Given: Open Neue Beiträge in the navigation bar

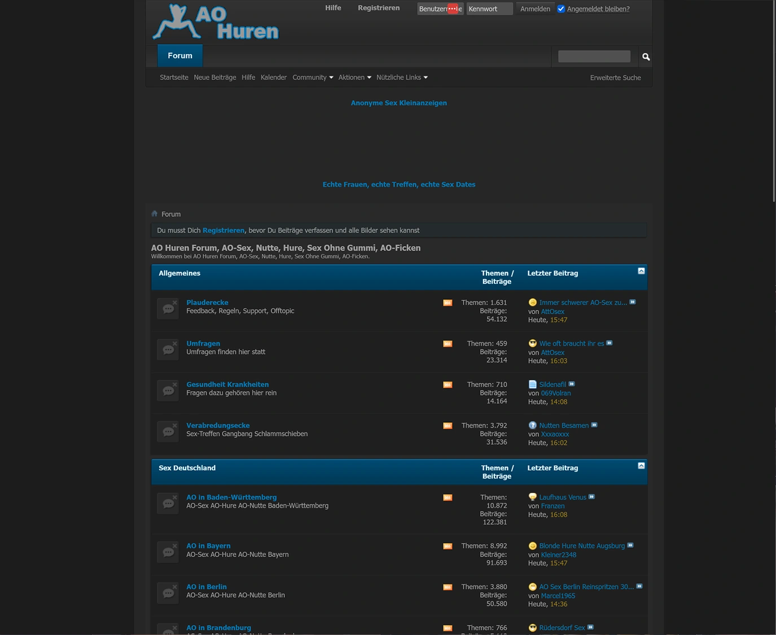Looking at the screenshot, I should (215, 77).
